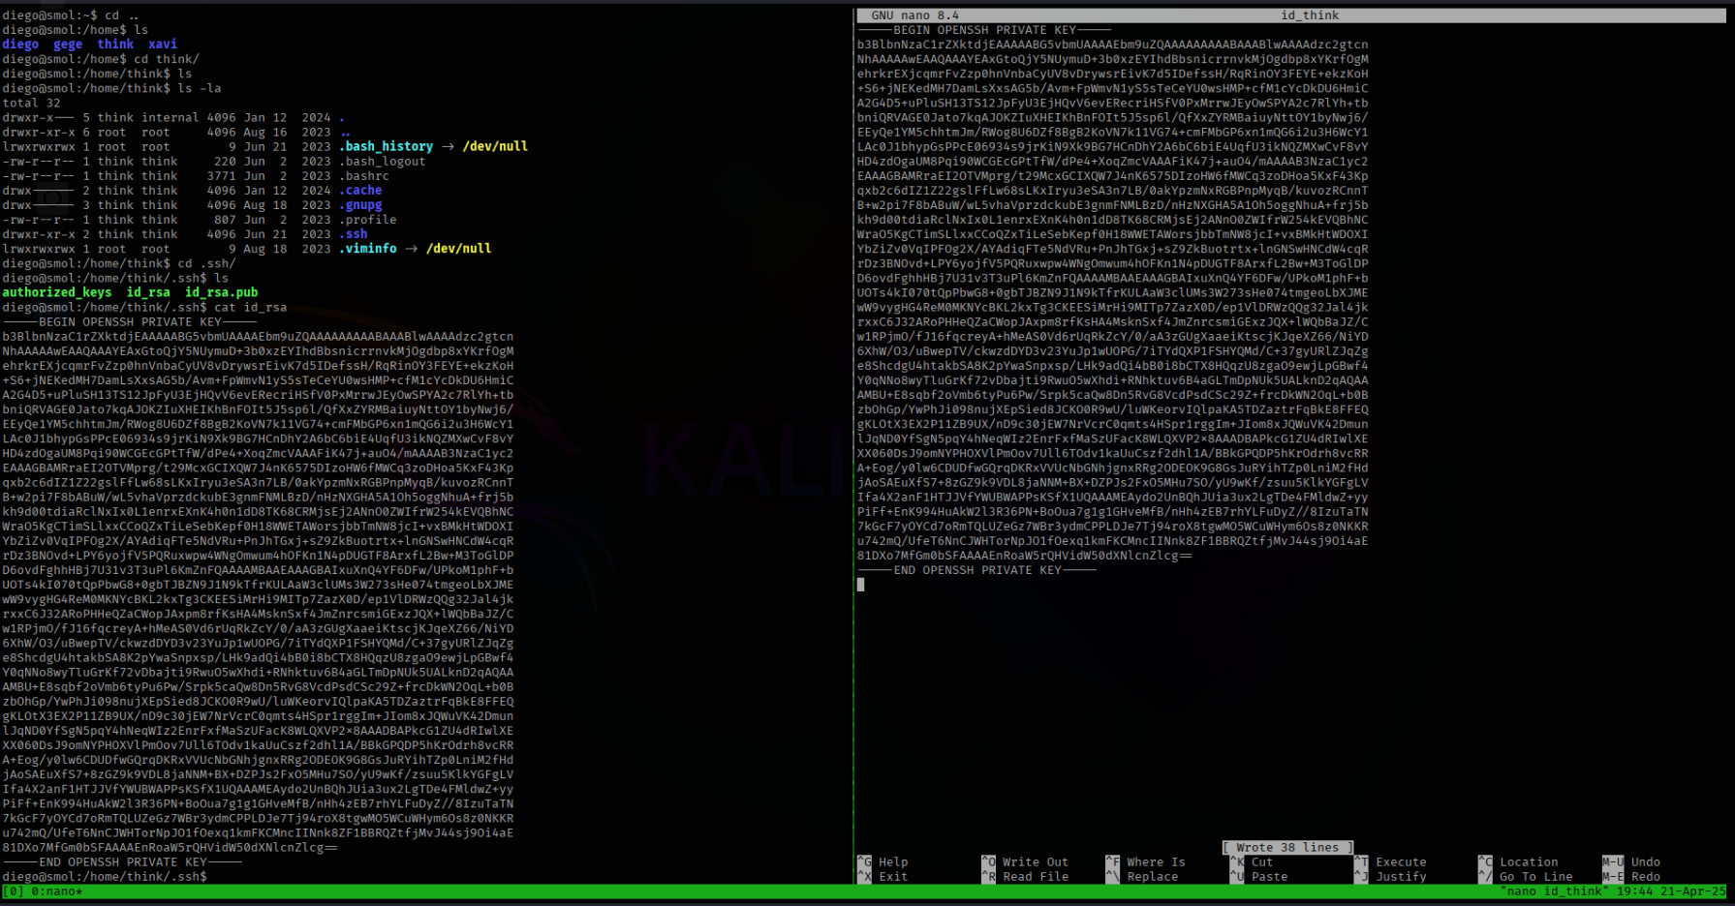Click END OPENSSH PRIVATE KEY in left pane
The image size is (1735, 906).
point(122,862)
